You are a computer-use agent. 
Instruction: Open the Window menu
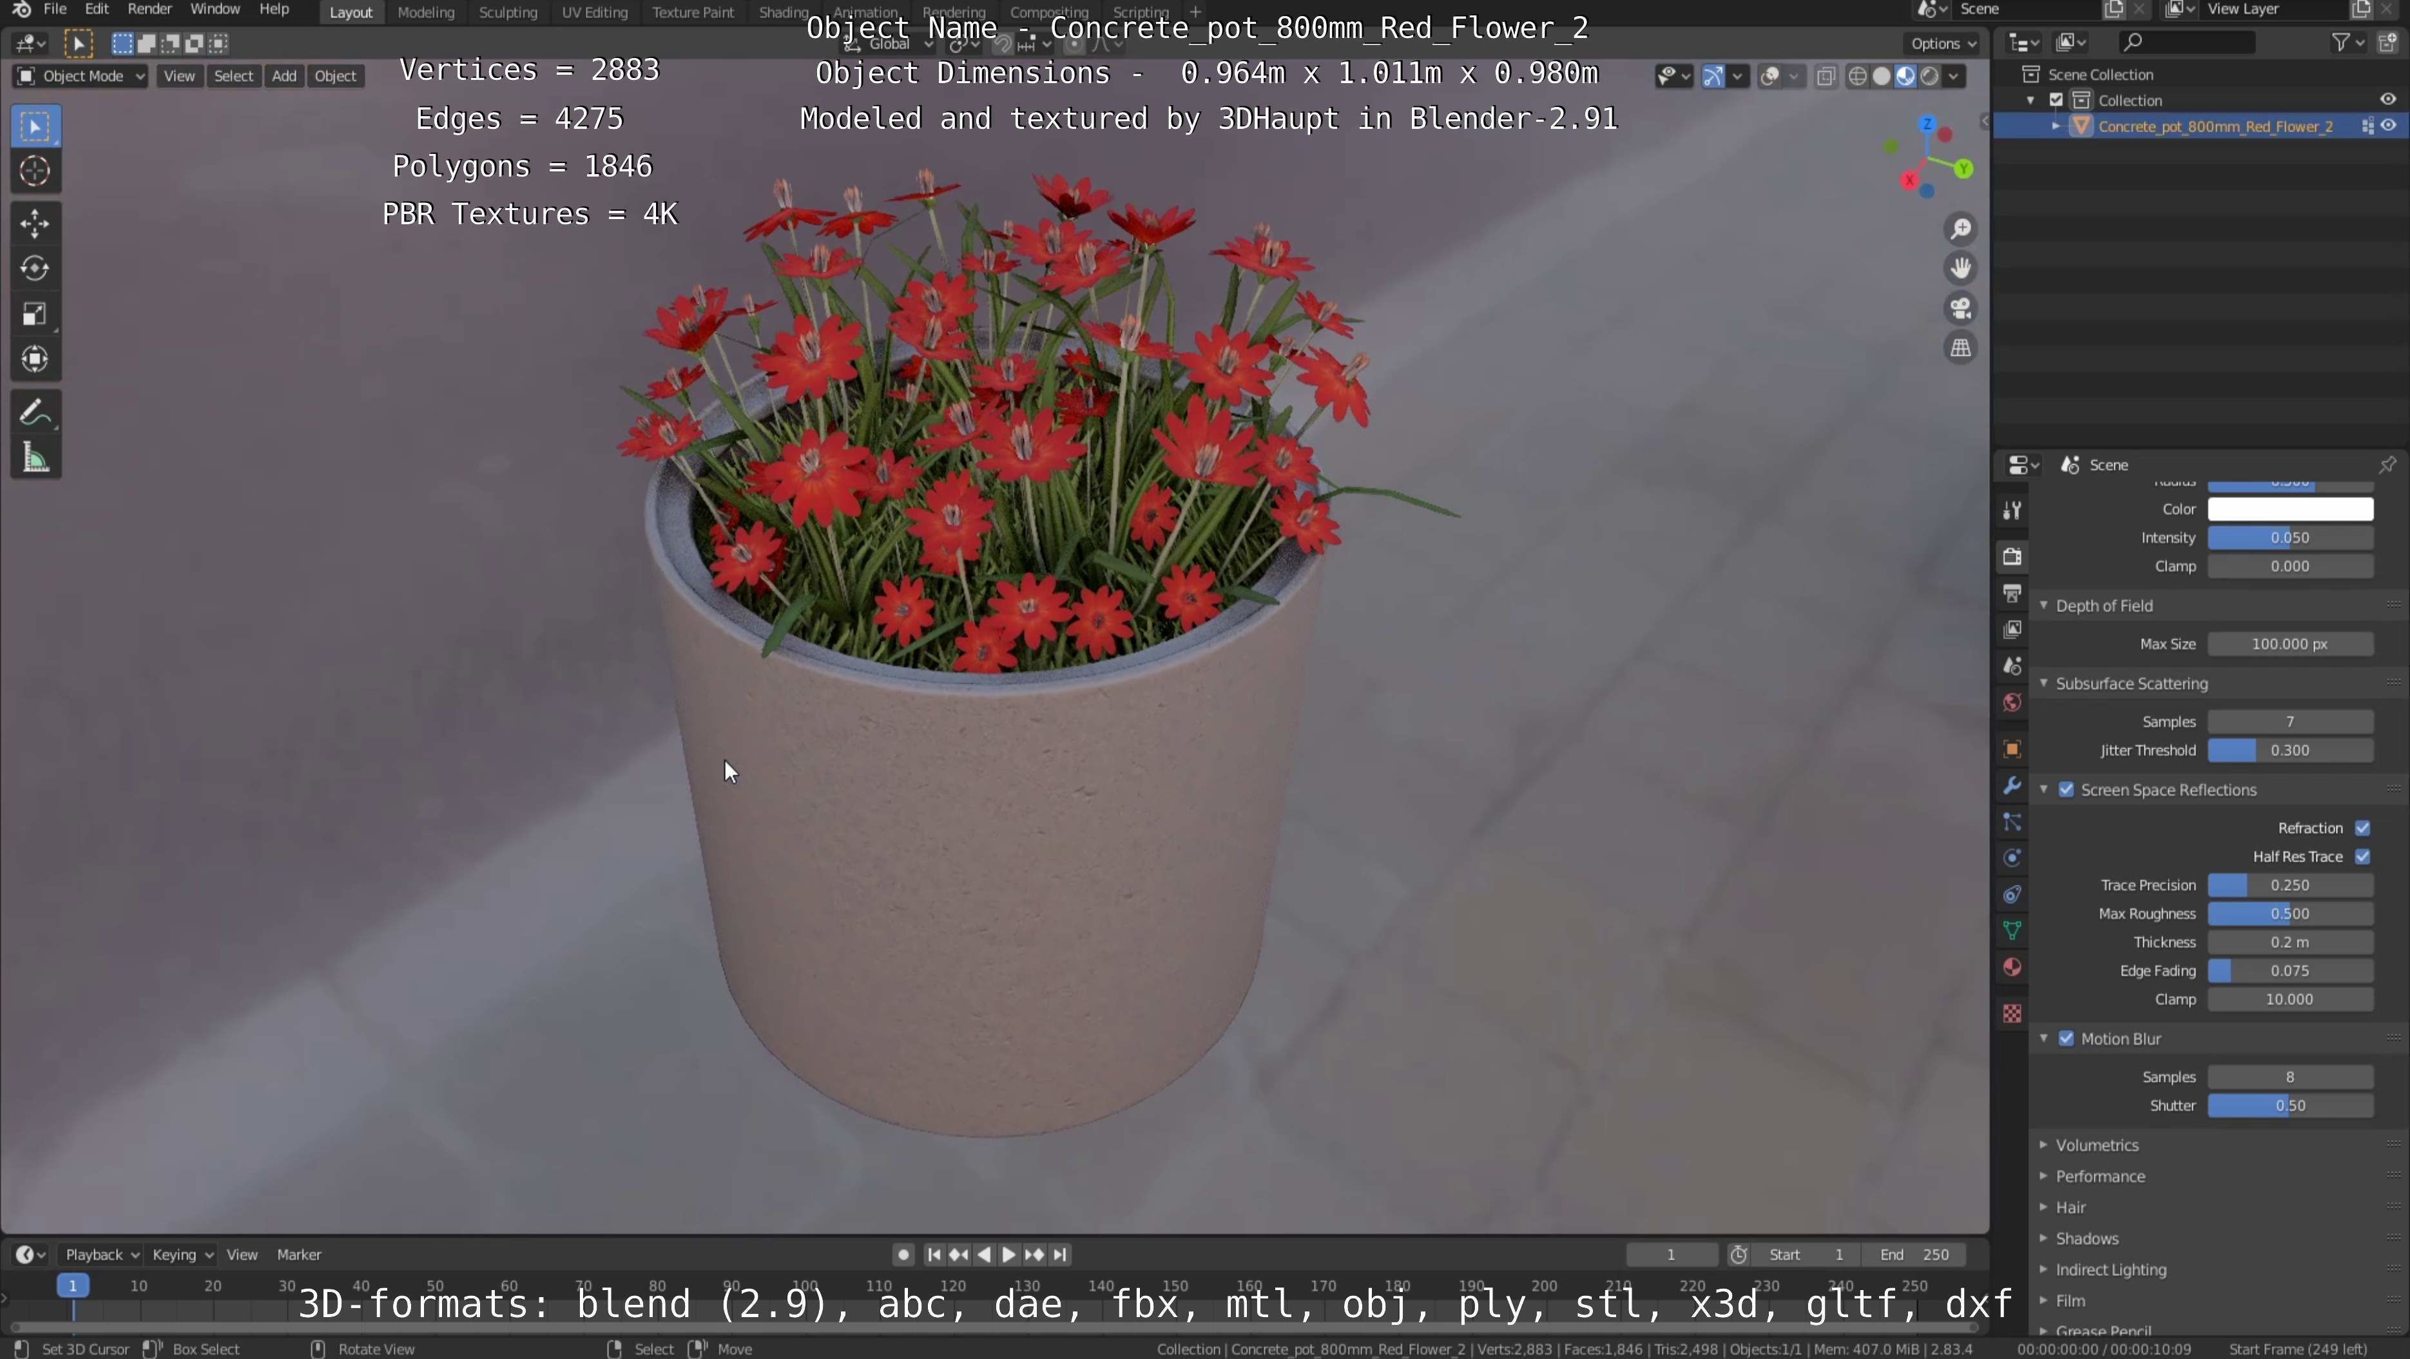coord(214,10)
